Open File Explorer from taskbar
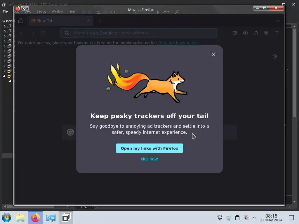Screen dimensions: 299x224 [x=20, y=218]
